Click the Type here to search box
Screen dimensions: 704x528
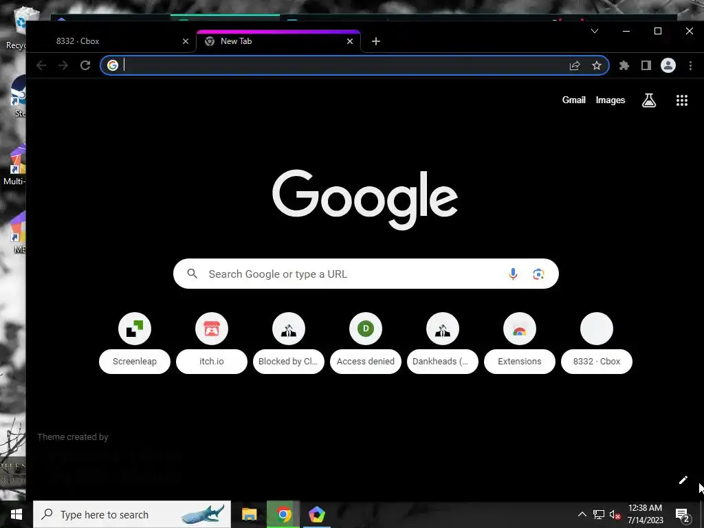[x=132, y=514]
